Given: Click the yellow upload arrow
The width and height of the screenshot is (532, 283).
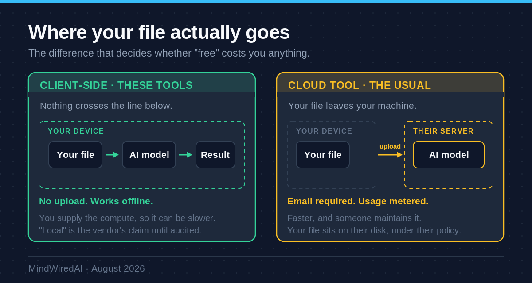Looking at the screenshot, I should coord(390,155).
